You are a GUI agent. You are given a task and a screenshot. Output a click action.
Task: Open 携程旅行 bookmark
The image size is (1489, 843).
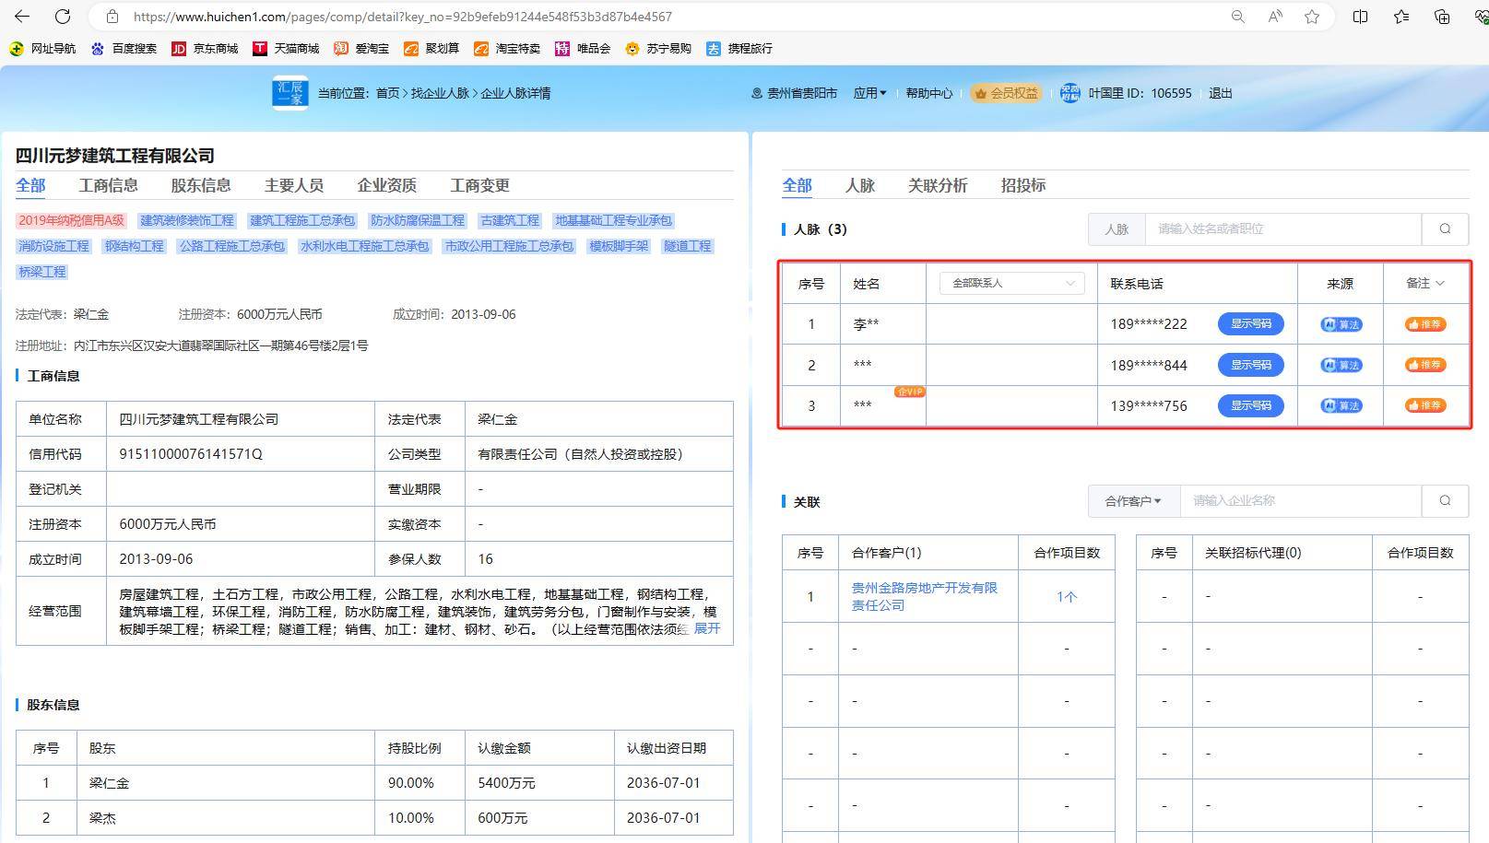click(739, 49)
